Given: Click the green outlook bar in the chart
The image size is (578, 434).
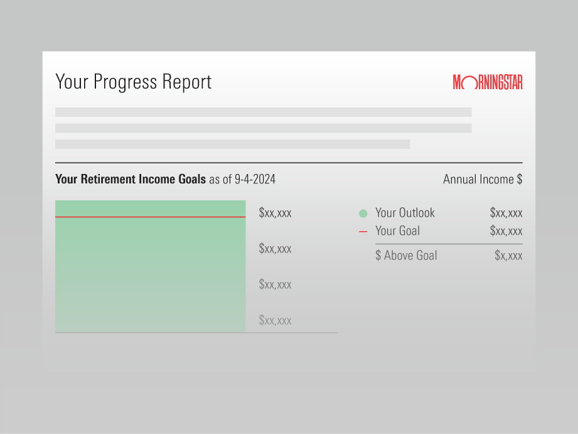Looking at the screenshot, I should click(150, 276).
